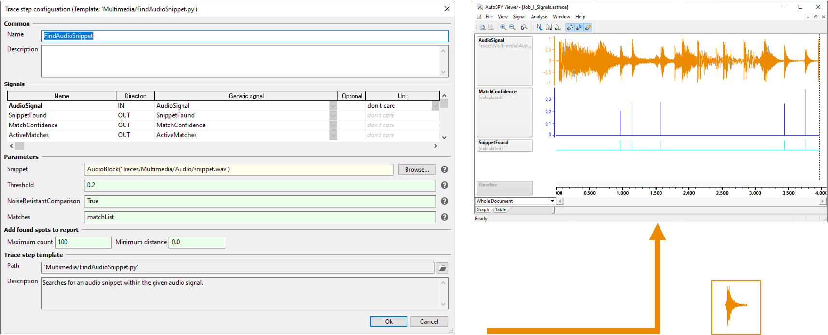Open help for the Matches parameter
The width and height of the screenshot is (828, 335).
pos(444,217)
